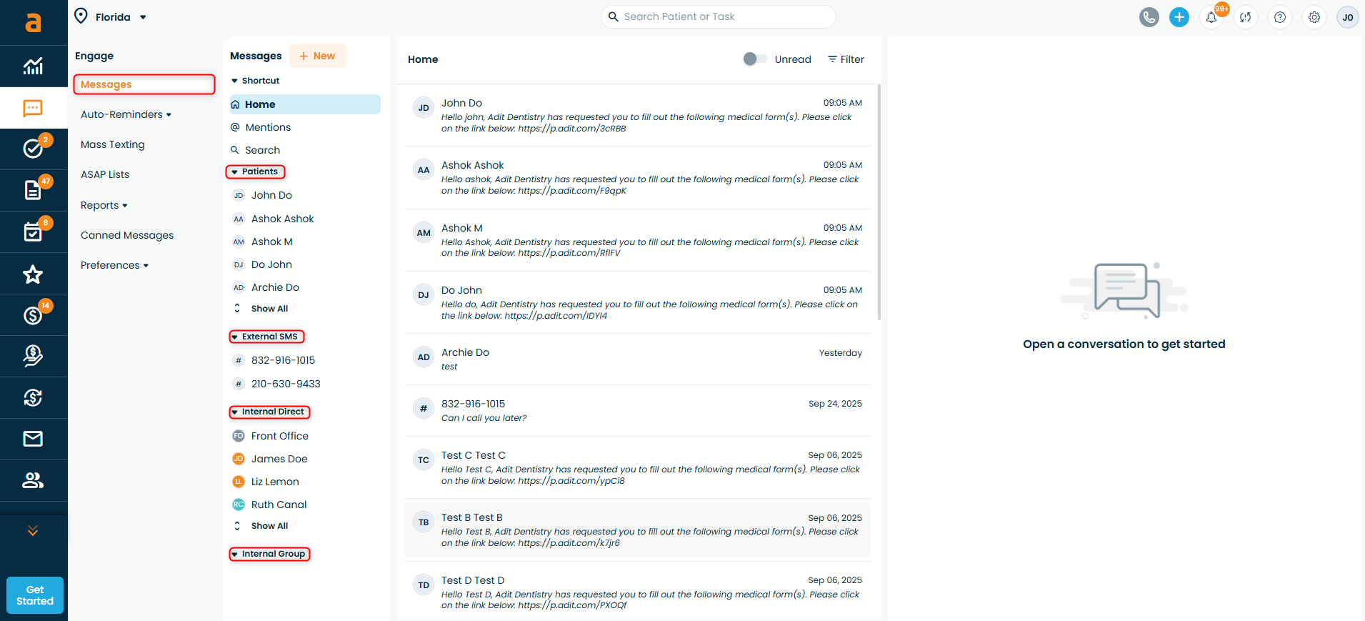This screenshot has height=621, width=1365.
Task: Click the phone dialer icon in header
Action: click(x=1149, y=17)
